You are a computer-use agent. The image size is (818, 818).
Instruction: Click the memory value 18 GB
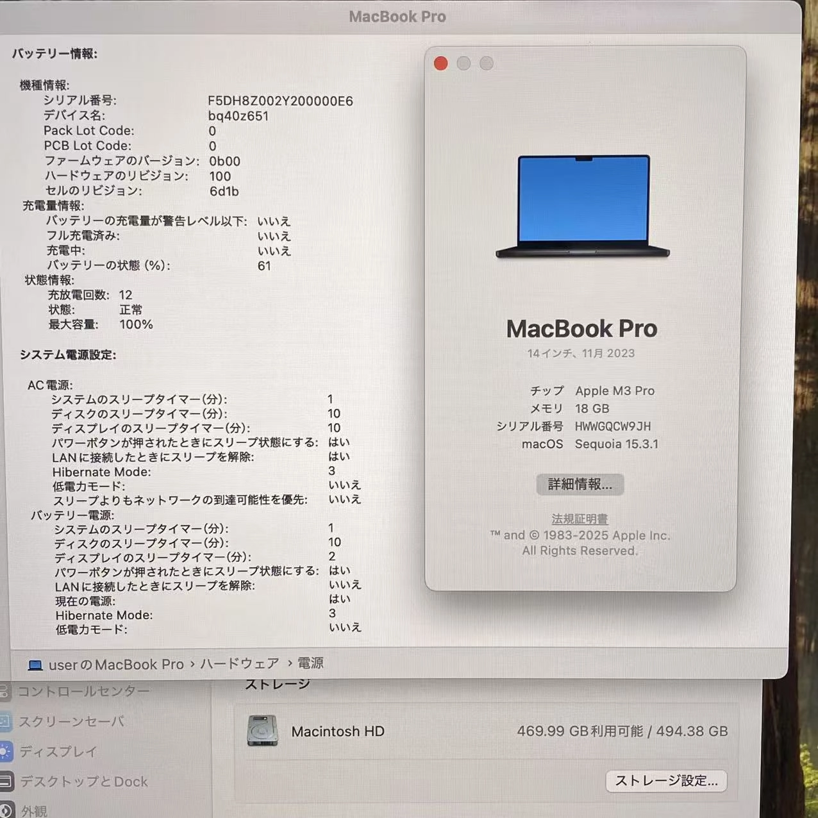coord(592,408)
